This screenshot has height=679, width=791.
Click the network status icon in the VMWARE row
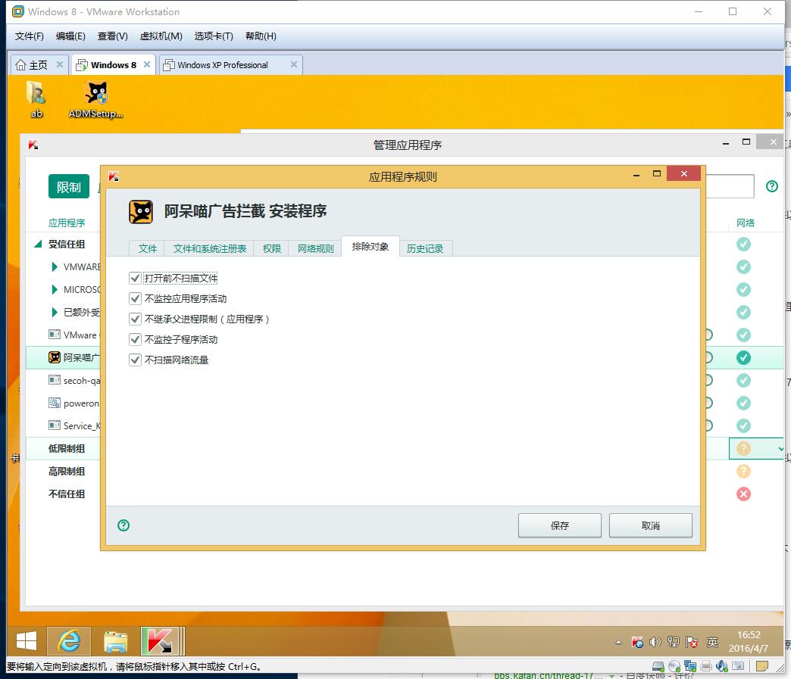click(743, 266)
